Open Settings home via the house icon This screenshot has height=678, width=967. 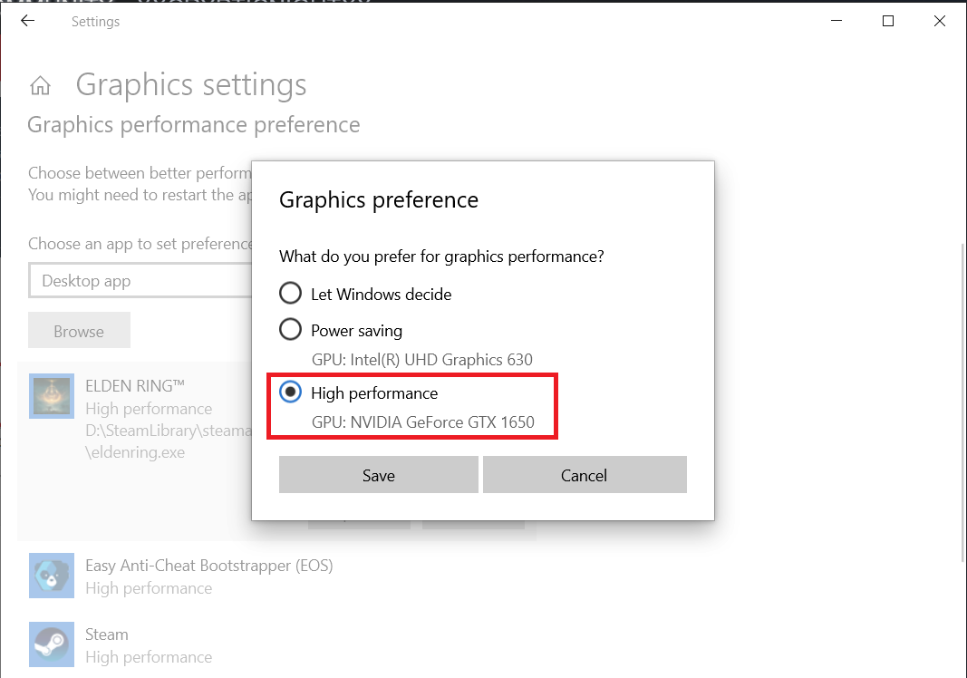click(40, 86)
